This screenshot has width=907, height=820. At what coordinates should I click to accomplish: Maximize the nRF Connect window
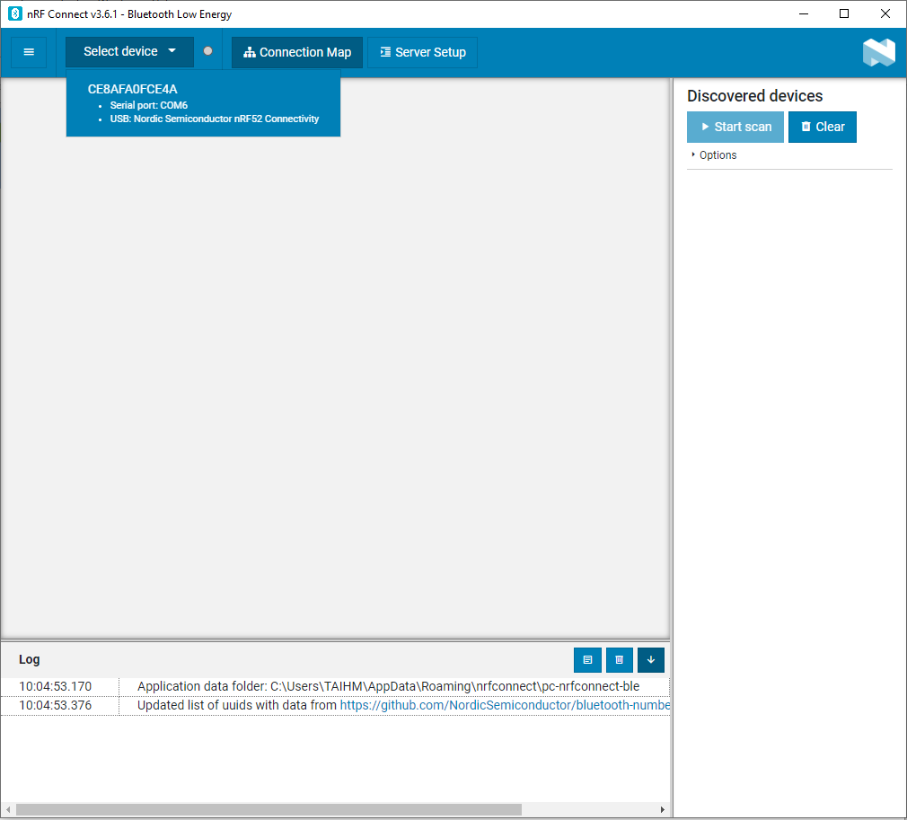point(844,13)
